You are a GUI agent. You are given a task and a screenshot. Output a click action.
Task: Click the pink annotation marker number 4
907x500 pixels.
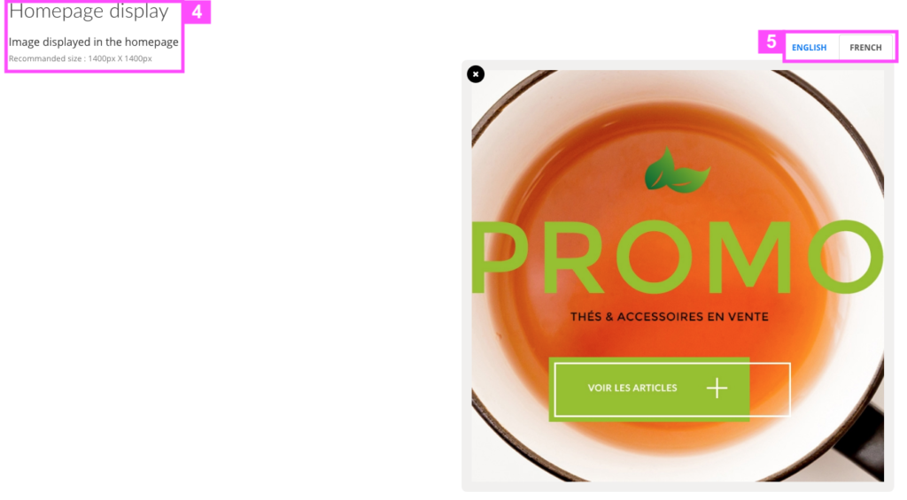click(197, 12)
